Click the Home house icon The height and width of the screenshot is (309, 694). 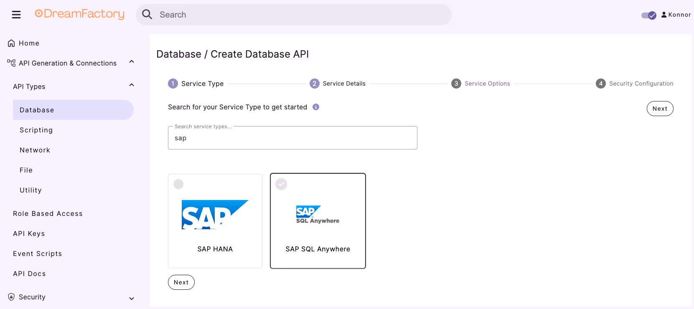coord(11,43)
